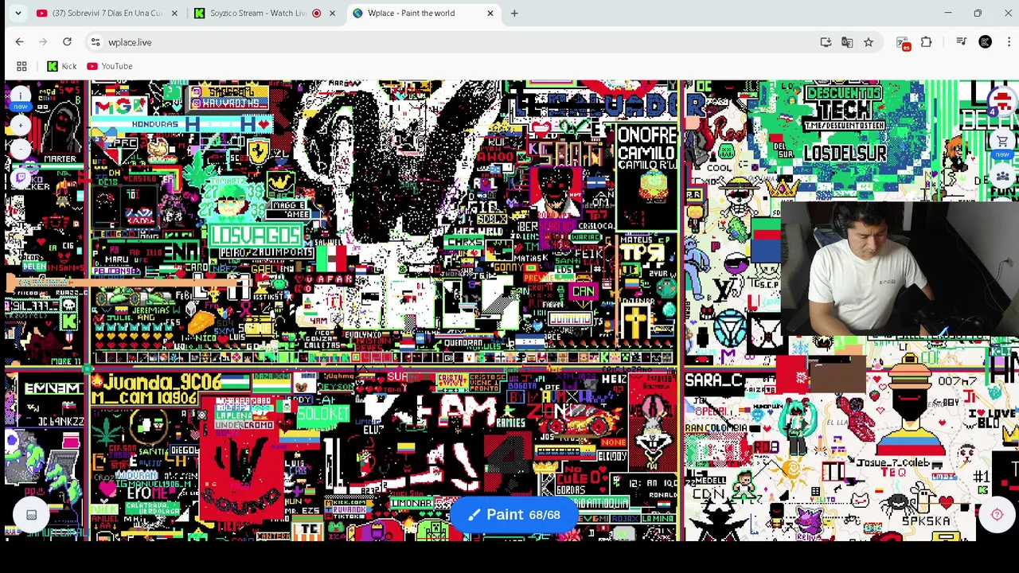Image resolution: width=1019 pixels, height=573 pixels.
Task: Click the DESCUENTOS TECH pixel art
Action: tap(844, 105)
